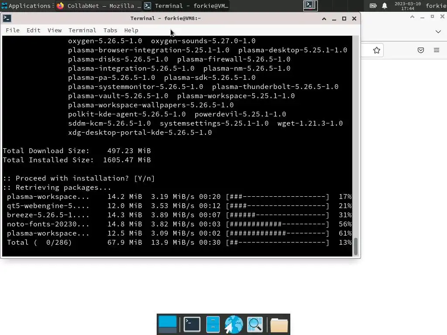This screenshot has height=335, width=447.
Task: Shade Firefox window with up-arrow button
Action: pos(412,17)
